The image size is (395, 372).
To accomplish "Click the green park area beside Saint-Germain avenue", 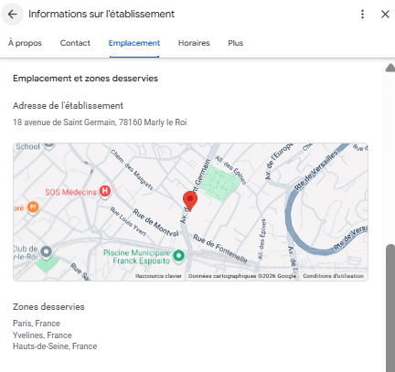I will click(x=221, y=183).
